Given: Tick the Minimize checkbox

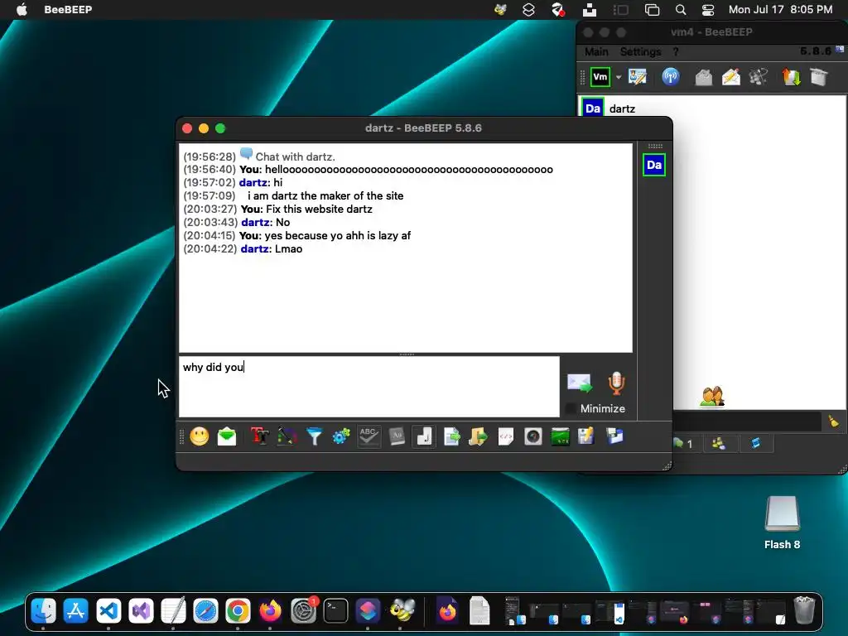Looking at the screenshot, I should 571,409.
